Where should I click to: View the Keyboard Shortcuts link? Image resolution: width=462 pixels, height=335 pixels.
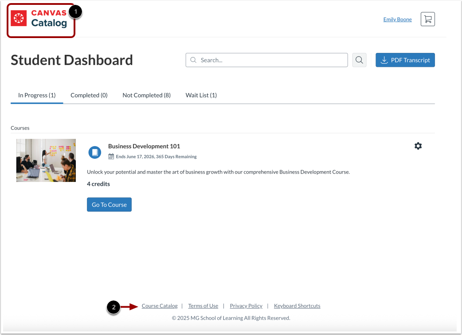[297, 306]
